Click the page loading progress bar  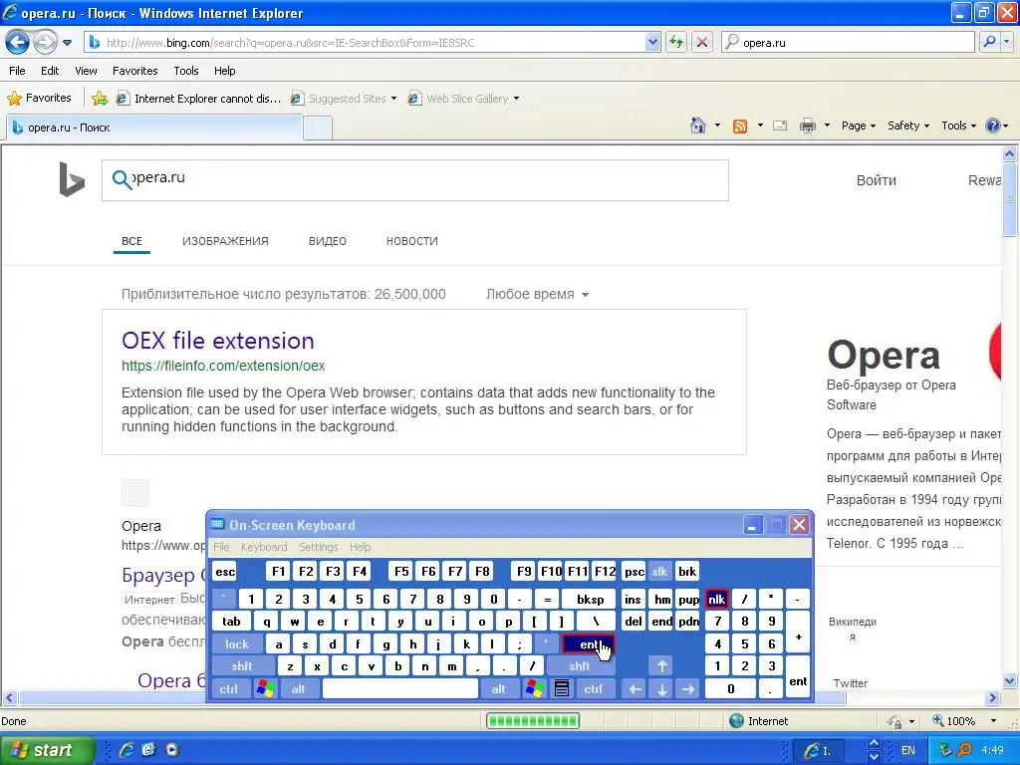[533, 720]
